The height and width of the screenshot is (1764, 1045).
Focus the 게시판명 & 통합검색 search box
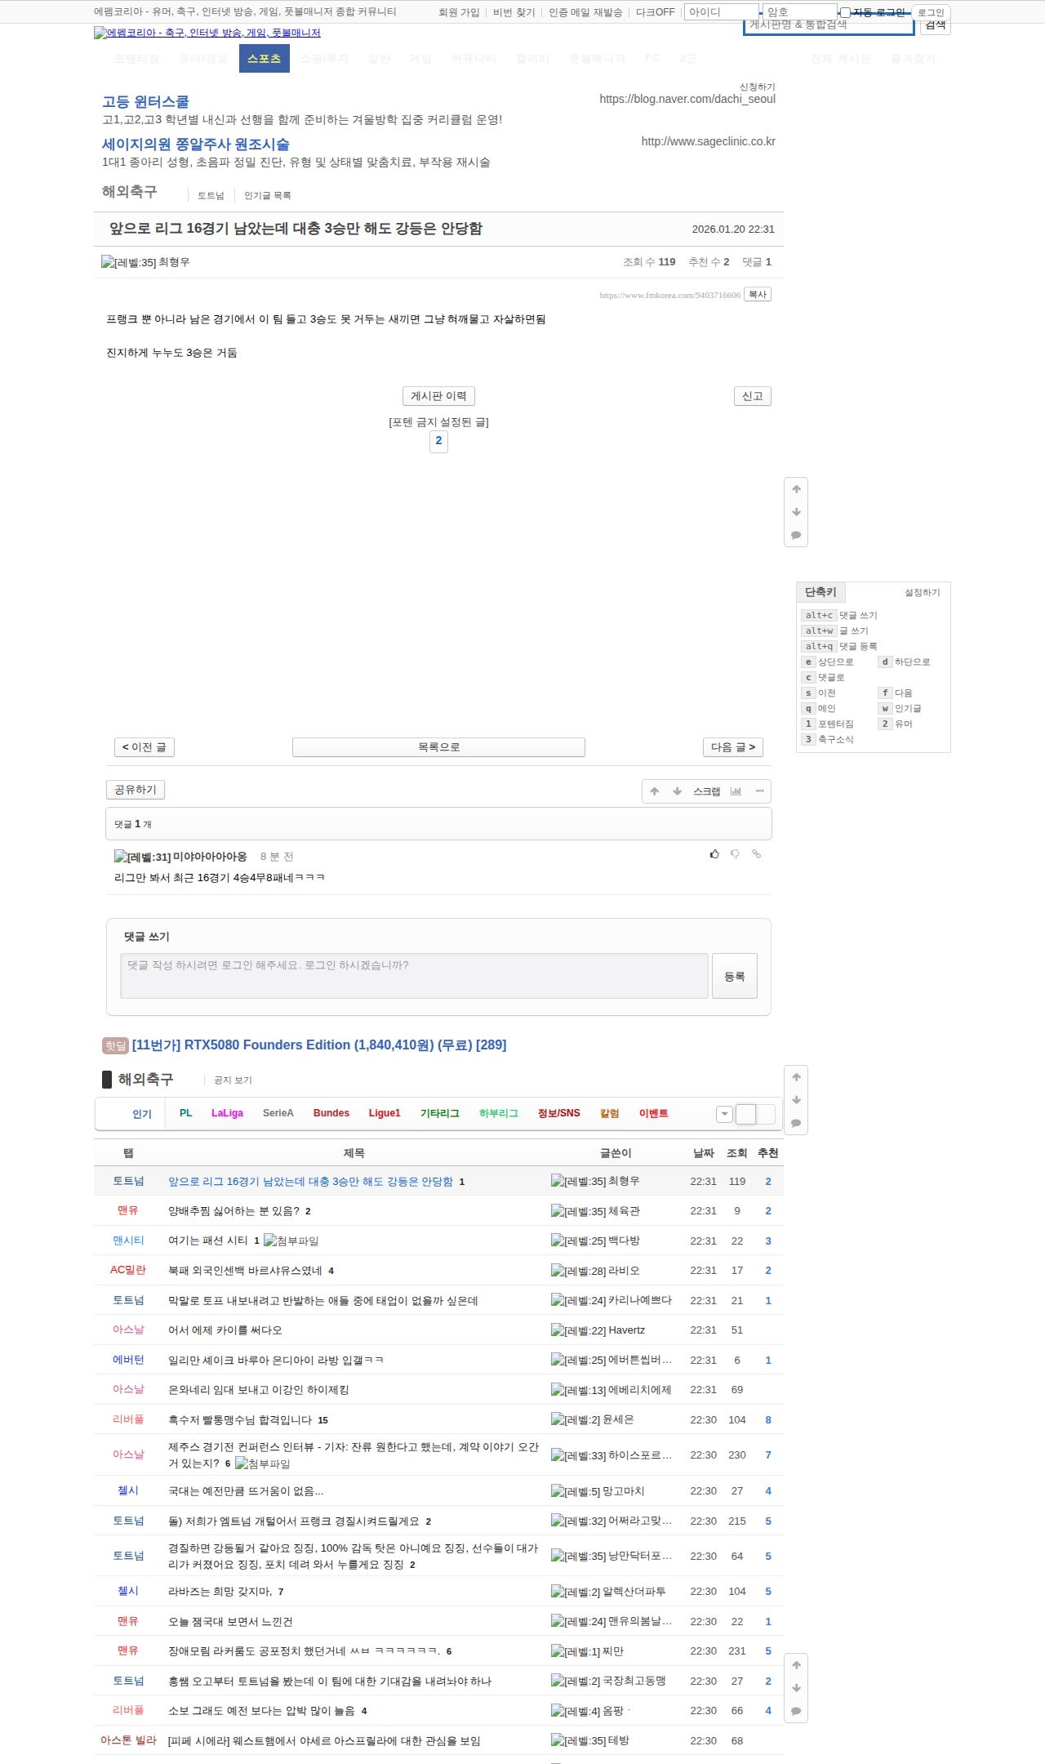(828, 25)
